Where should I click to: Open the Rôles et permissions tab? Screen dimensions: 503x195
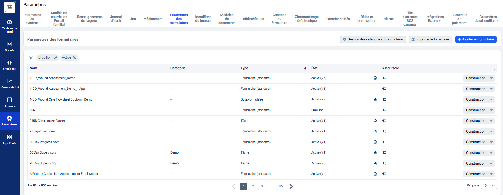coord(367,19)
